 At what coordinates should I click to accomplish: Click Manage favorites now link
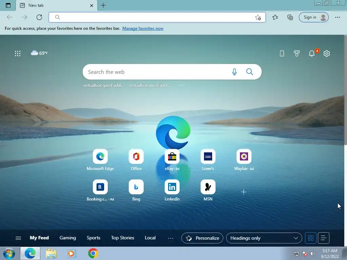click(x=143, y=28)
